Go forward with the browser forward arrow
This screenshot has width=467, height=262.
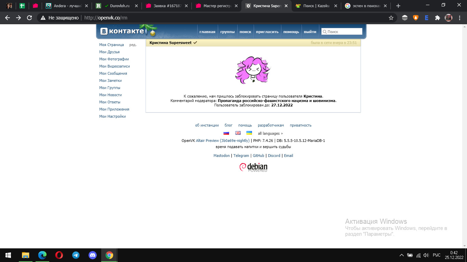click(x=18, y=18)
